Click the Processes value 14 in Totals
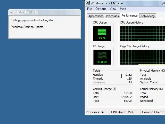165x124 pixels. [x=130, y=82]
